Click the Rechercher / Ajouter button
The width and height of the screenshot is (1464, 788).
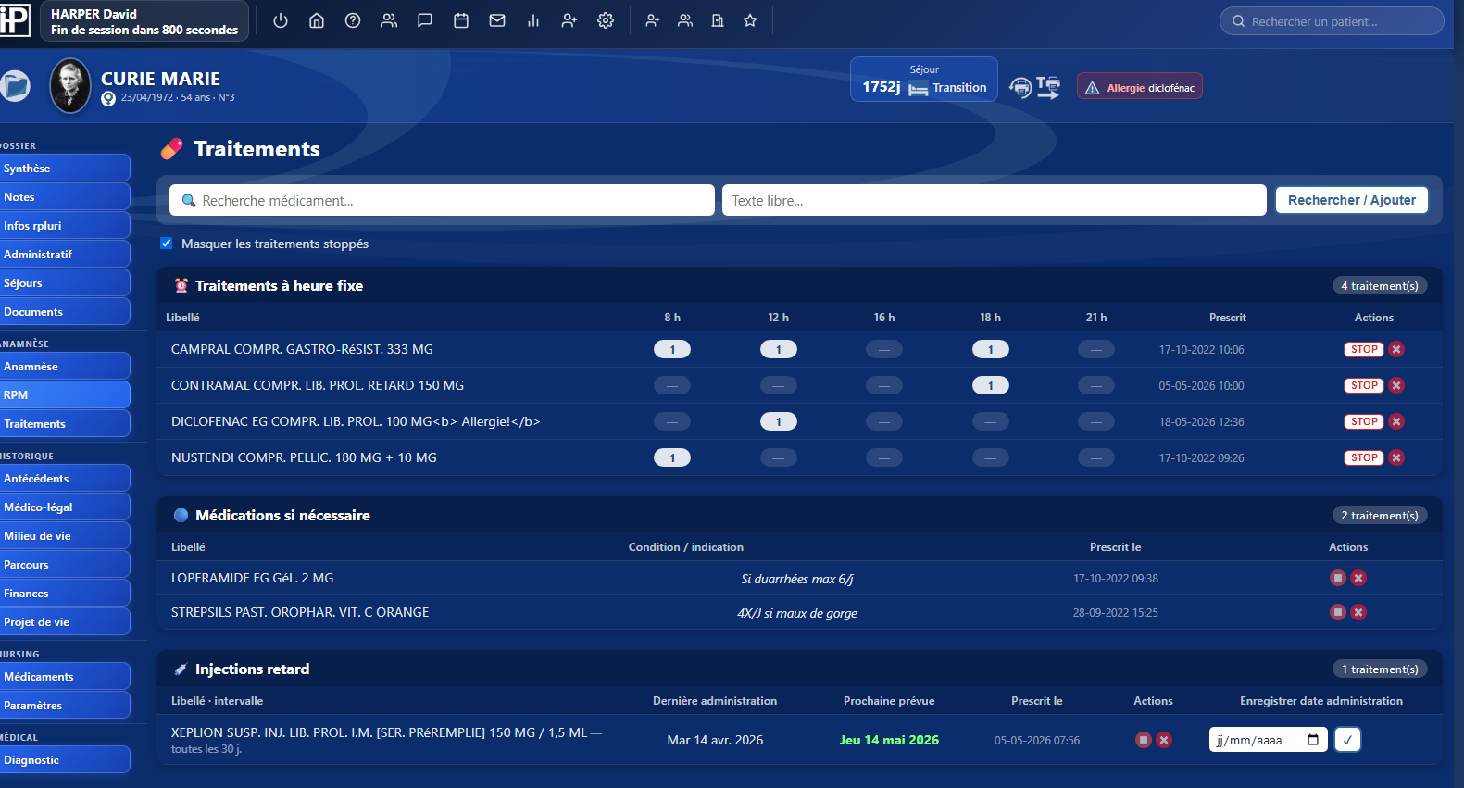click(x=1352, y=200)
